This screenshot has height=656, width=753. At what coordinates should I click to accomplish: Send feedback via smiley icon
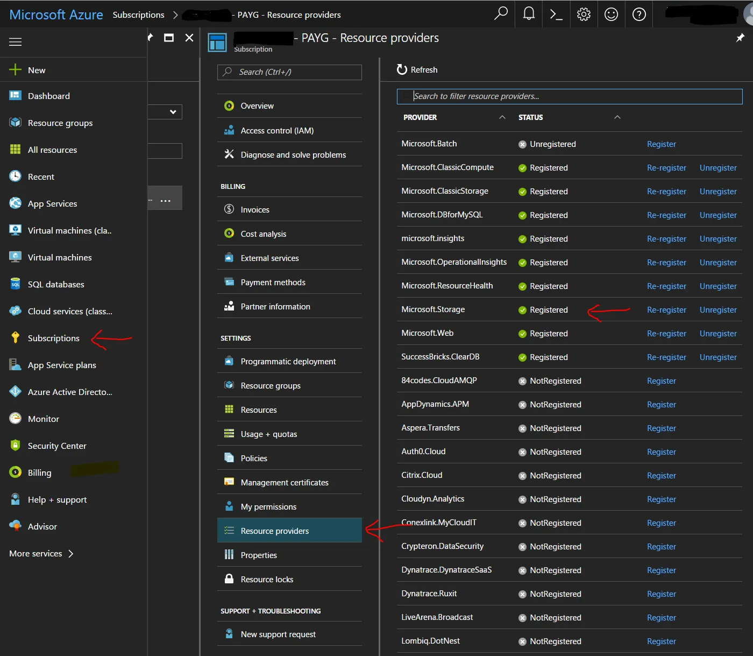coord(612,14)
